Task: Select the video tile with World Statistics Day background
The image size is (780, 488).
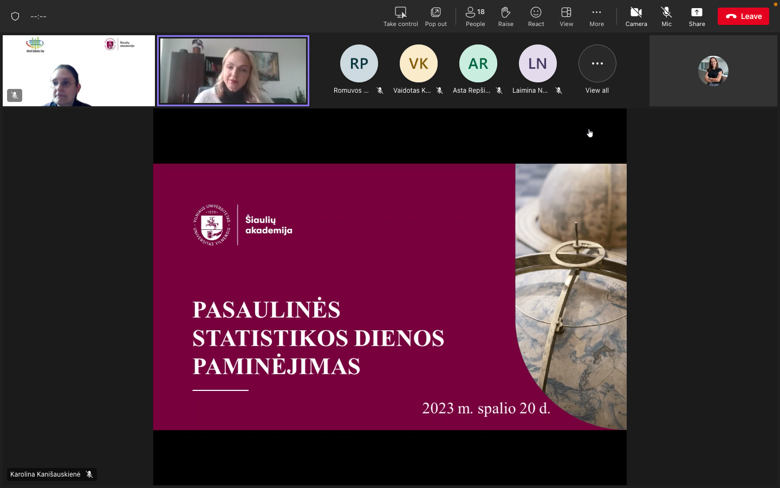Action: tap(79, 70)
